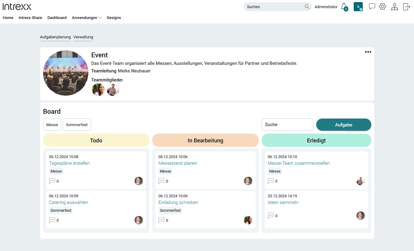Image resolution: width=414 pixels, height=251 pixels.
Task: Click the Administrator user name
Action: coord(326,7)
